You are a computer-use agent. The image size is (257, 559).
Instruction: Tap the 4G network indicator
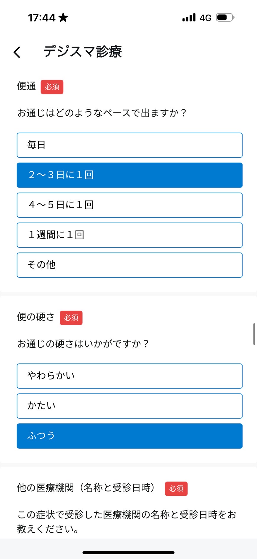[206, 18]
